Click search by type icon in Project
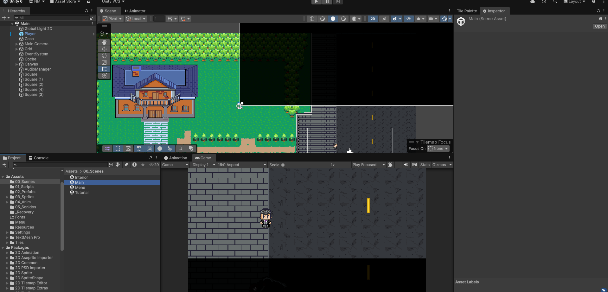608x292 pixels. [x=118, y=165]
